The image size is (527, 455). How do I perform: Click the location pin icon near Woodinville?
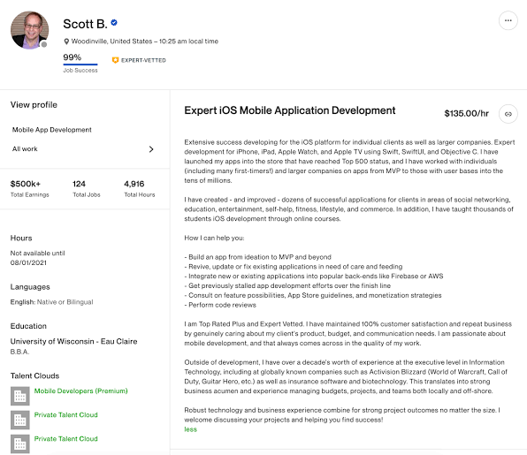tap(66, 42)
